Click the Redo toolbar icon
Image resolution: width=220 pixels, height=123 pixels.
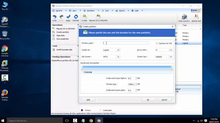61,18
